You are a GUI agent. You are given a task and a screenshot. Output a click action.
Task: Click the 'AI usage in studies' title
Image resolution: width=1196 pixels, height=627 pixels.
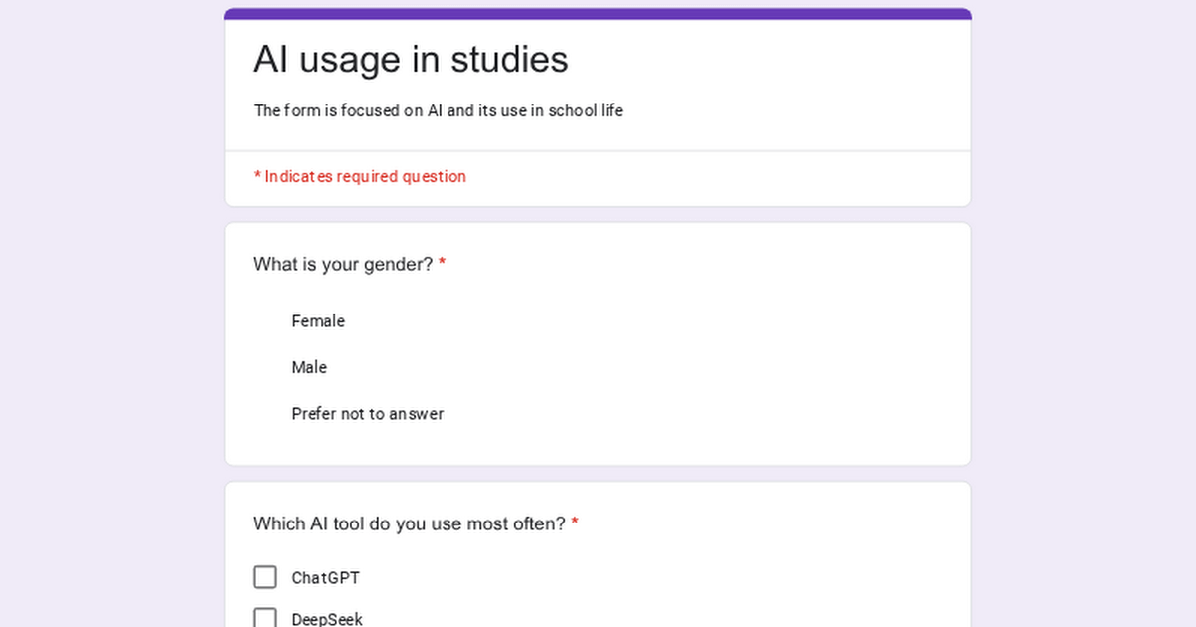tap(411, 60)
